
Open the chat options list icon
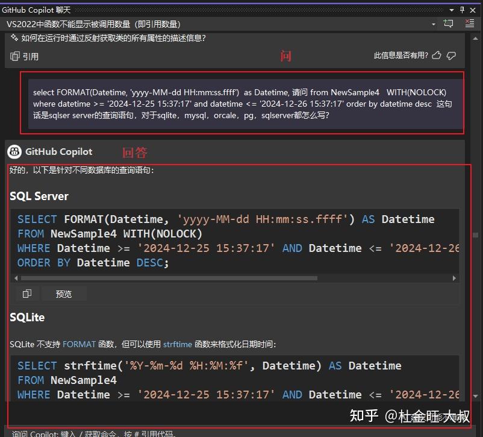pos(469,23)
